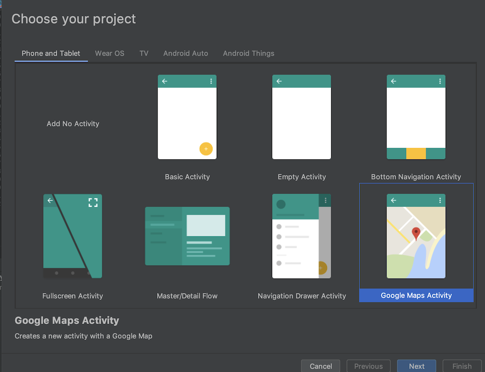Select the Basic Activity template thumbnail

click(x=187, y=117)
